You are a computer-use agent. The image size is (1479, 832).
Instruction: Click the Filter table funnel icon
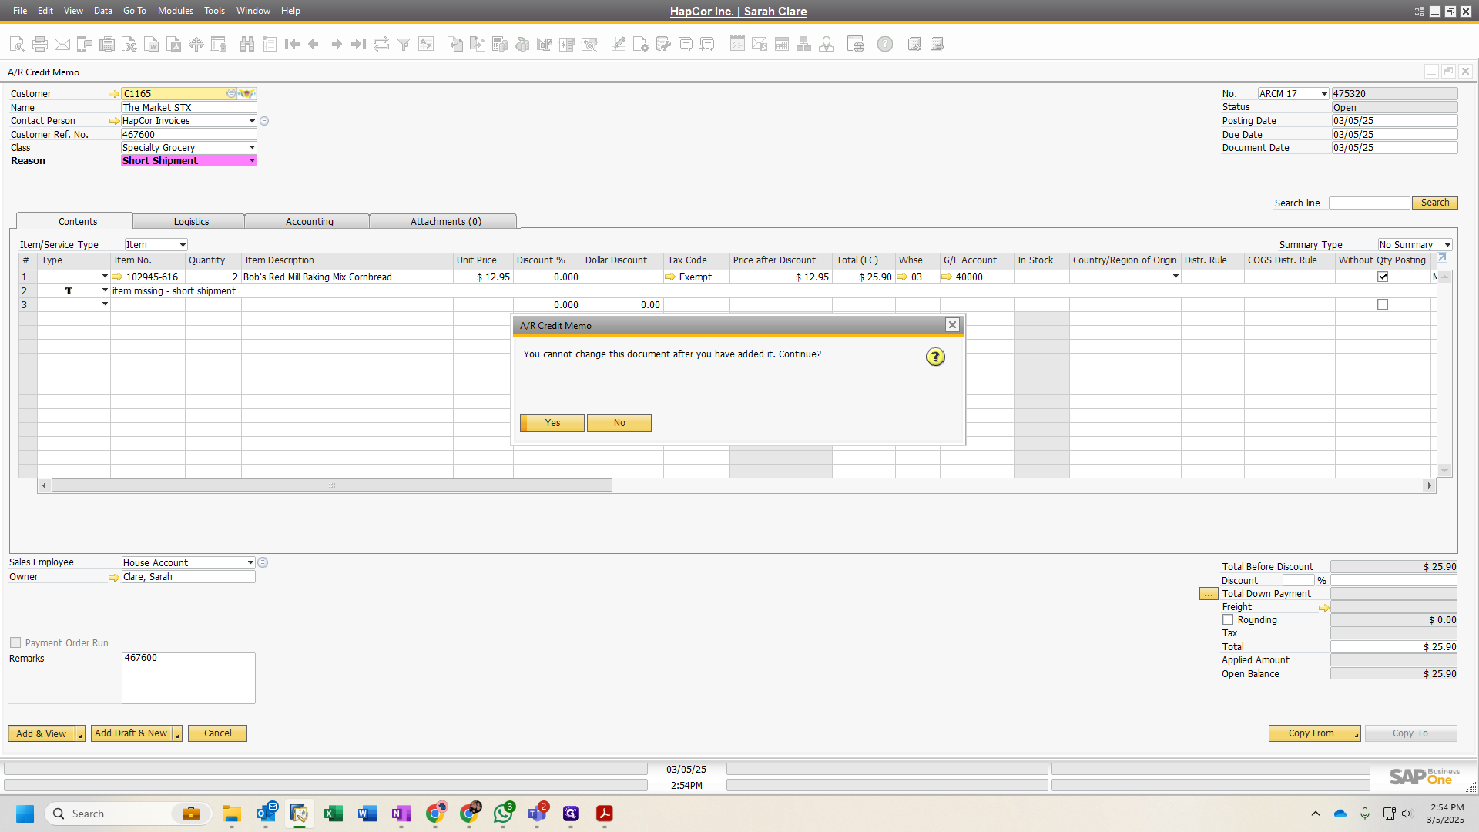coord(404,45)
